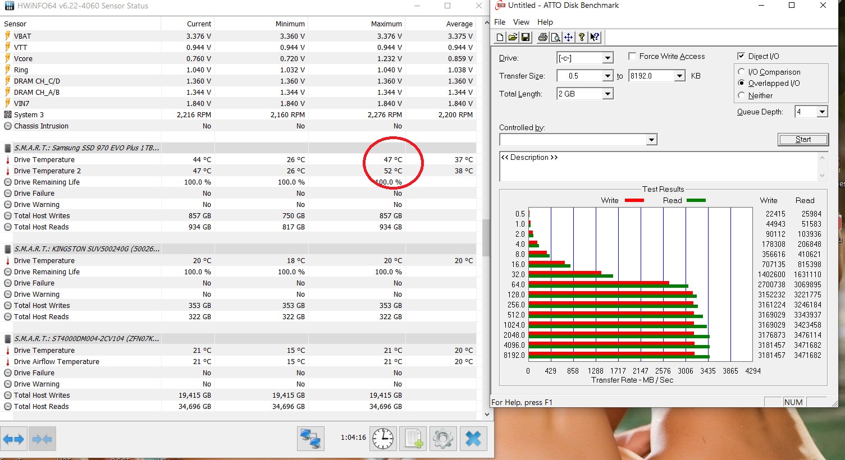The height and width of the screenshot is (460, 845).
Task: Click the Chassis Intrusion status icon
Action: tap(7, 126)
